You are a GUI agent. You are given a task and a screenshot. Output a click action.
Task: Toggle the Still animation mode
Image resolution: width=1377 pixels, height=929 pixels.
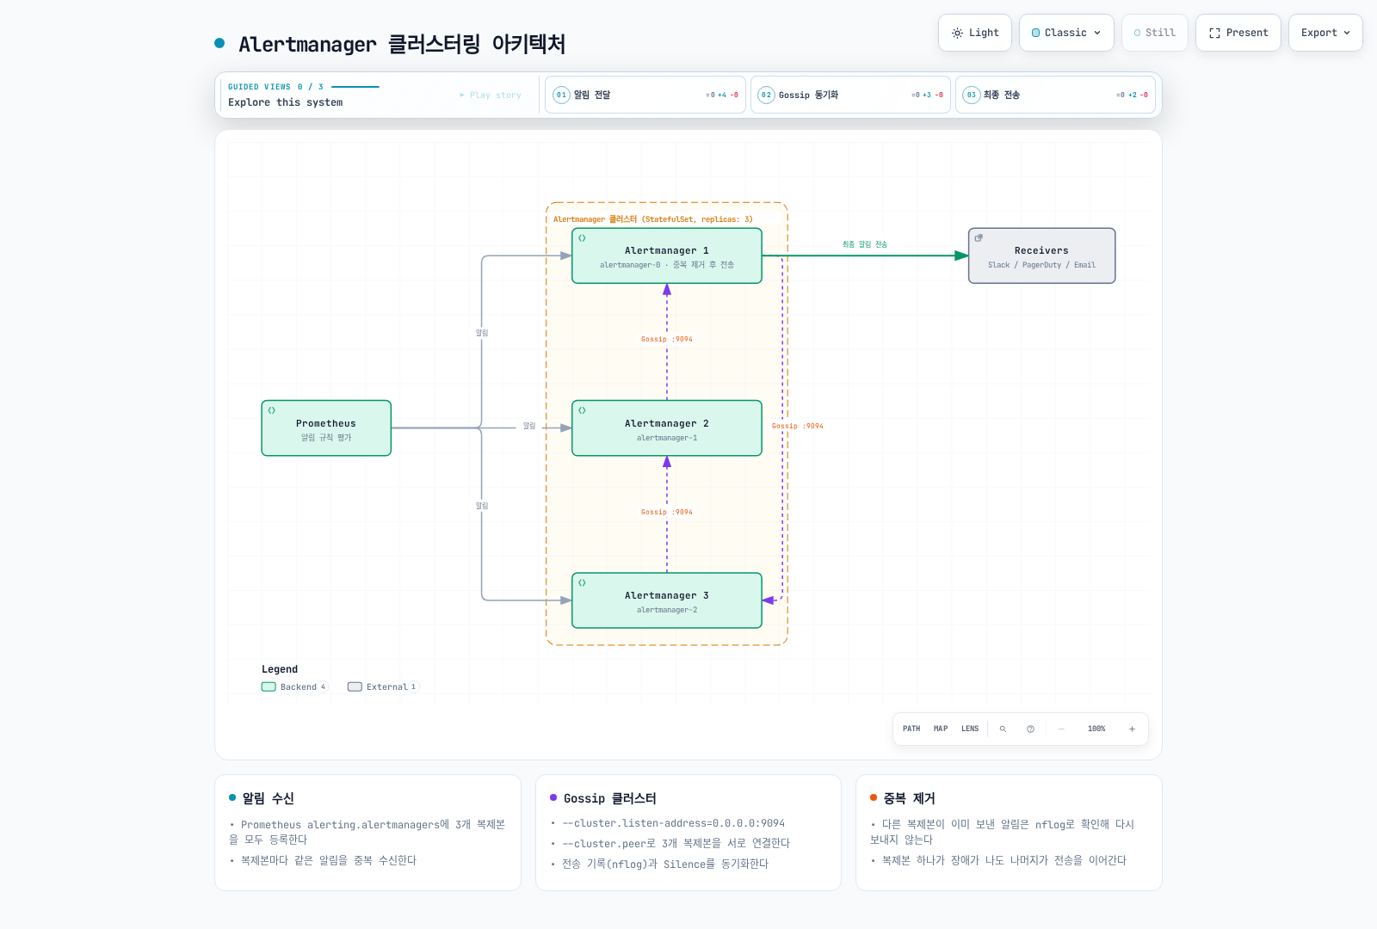(1155, 33)
